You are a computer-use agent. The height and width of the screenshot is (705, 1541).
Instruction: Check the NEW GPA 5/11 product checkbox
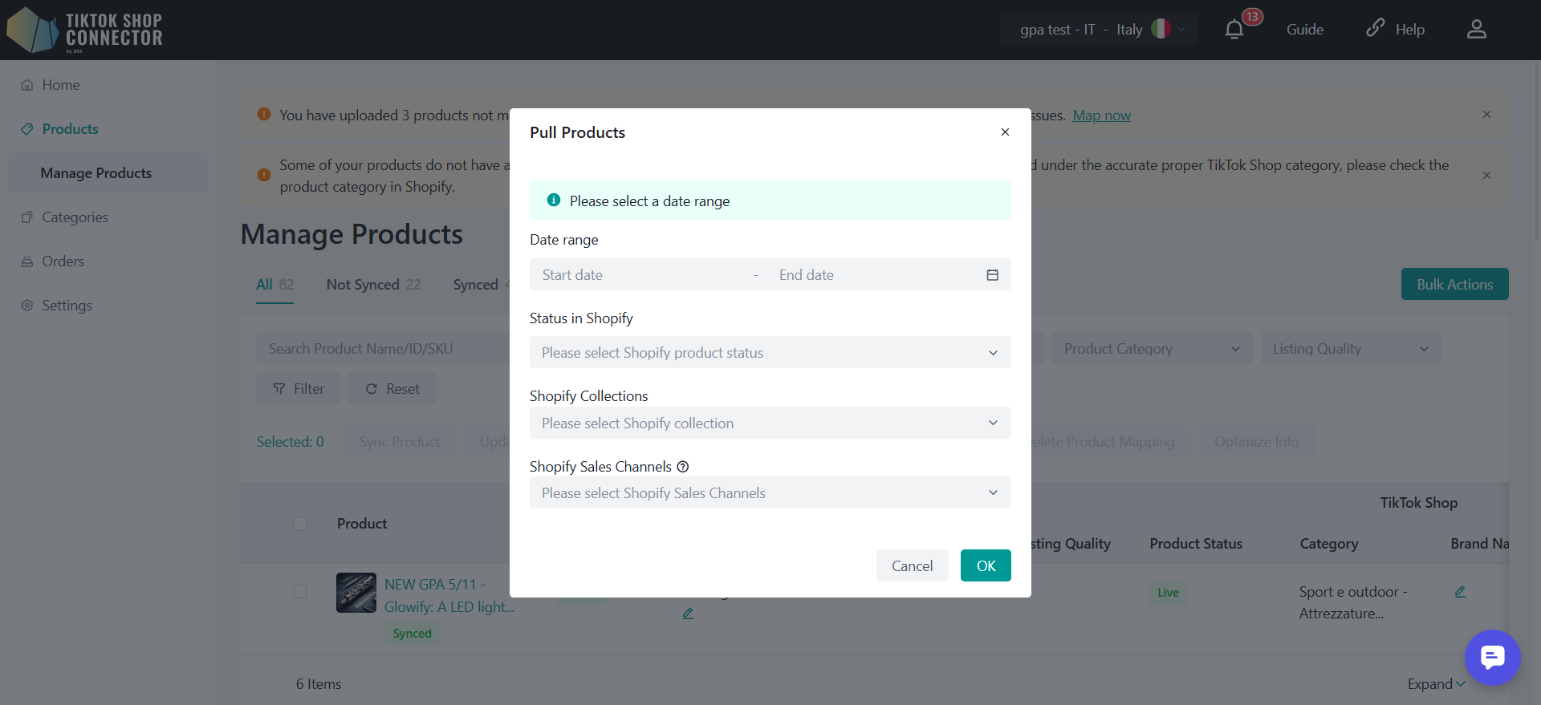pos(300,592)
